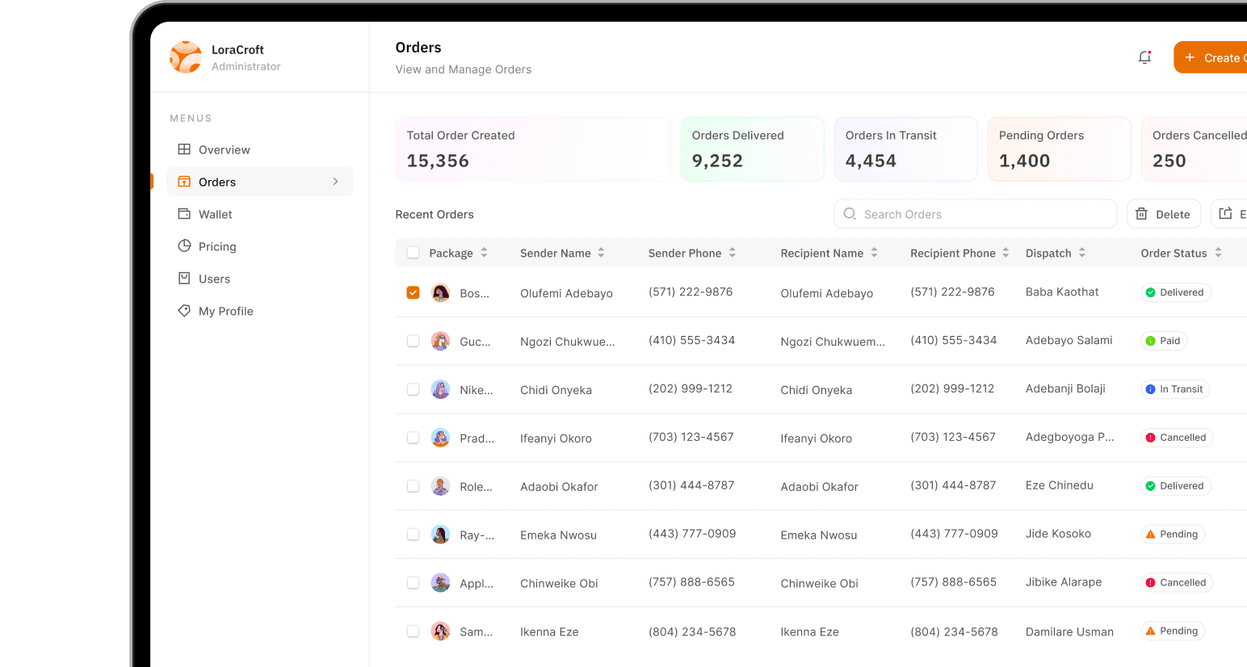This screenshot has height=667, width=1247.
Task: Open the notifications bell icon
Action: [1144, 57]
